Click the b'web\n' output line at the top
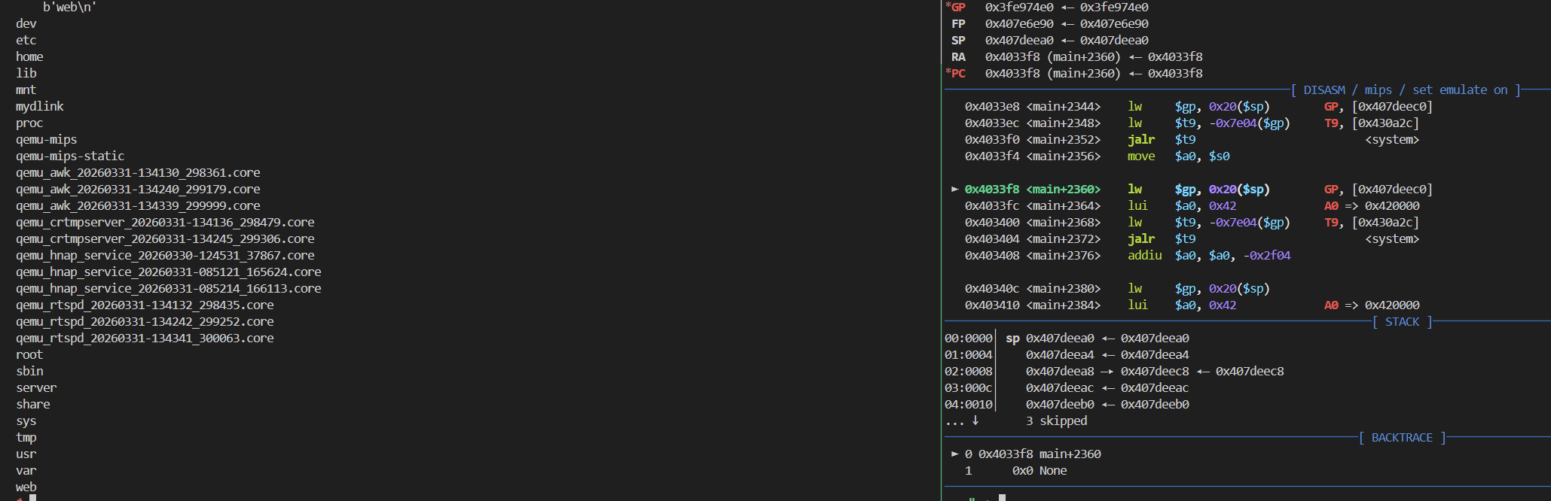Image resolution: width=1551 pixels, height=501 pixels. click(x=69, y=8)
